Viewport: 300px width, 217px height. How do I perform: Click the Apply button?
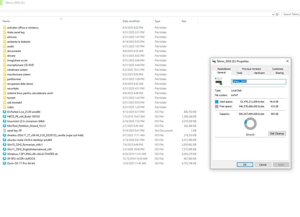click(281, 165)
